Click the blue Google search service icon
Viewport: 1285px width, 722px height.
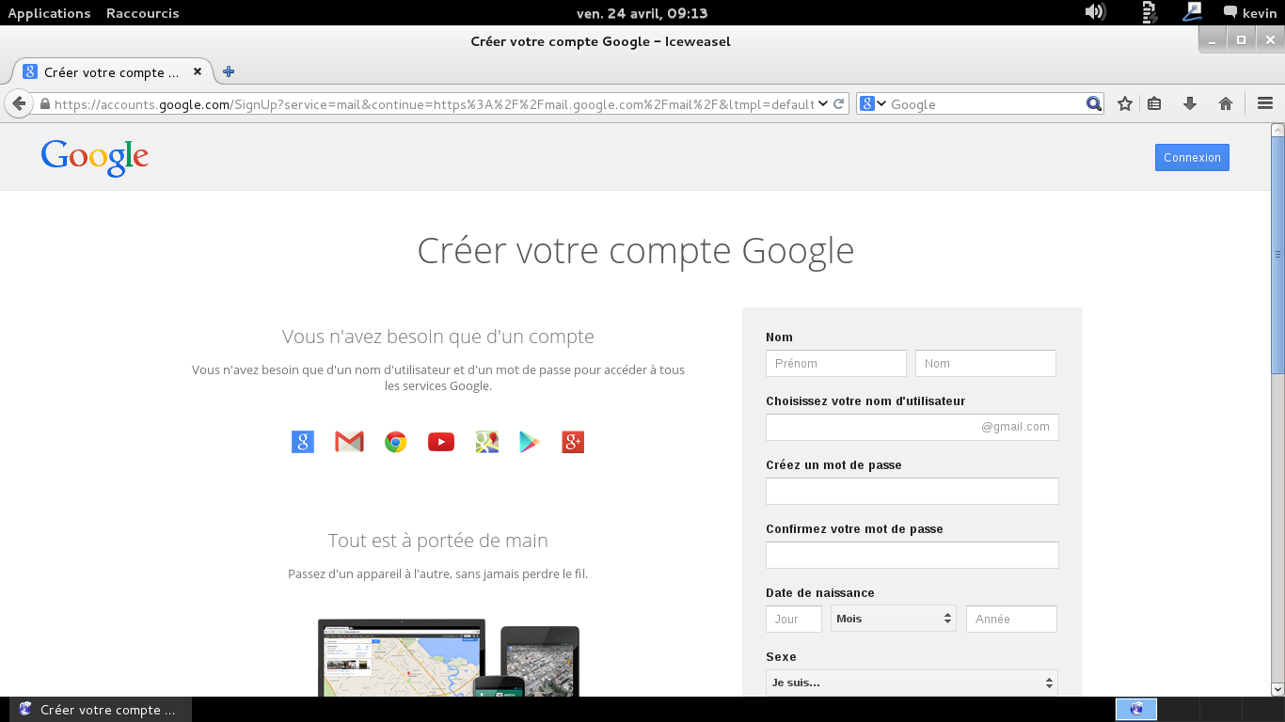point(303,442)
